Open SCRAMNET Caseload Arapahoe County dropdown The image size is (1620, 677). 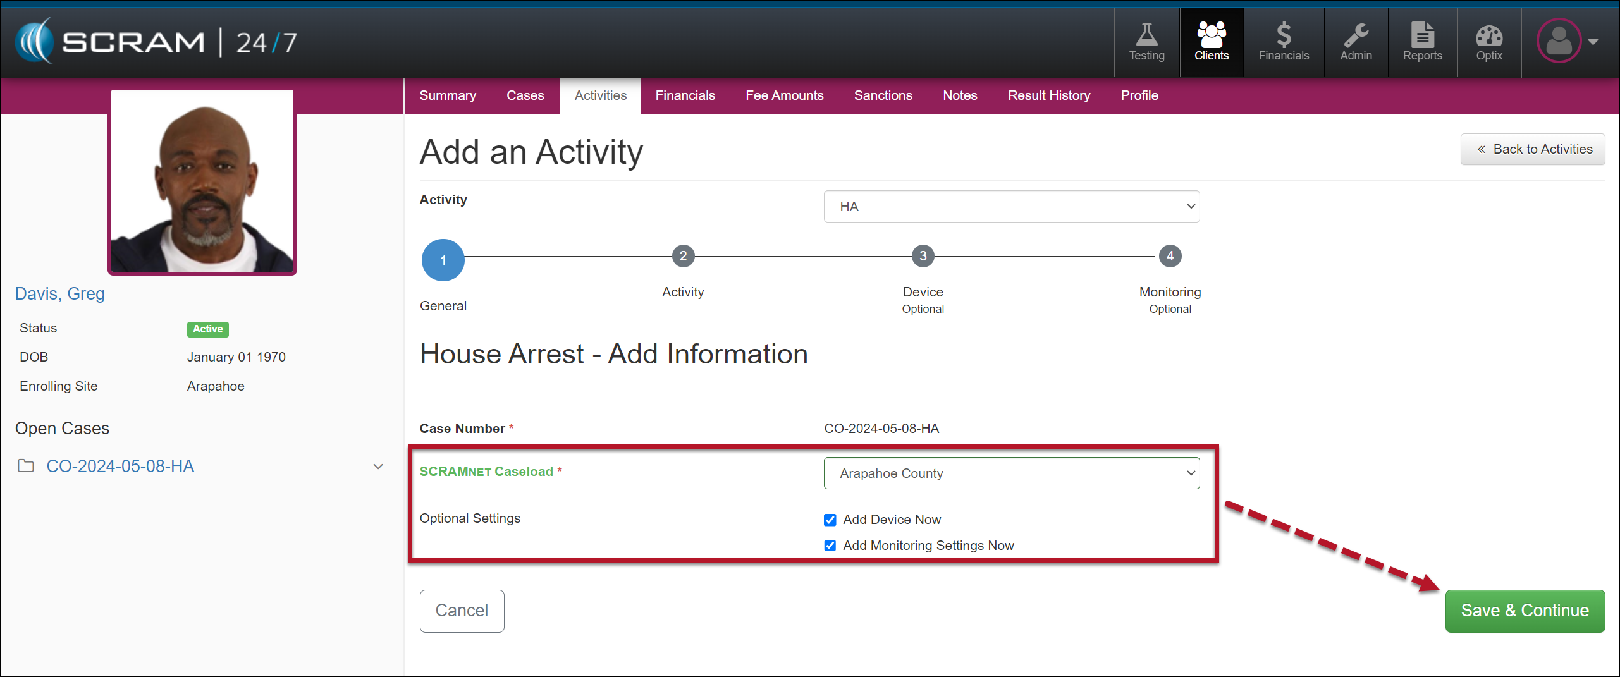click(1011, 473)
